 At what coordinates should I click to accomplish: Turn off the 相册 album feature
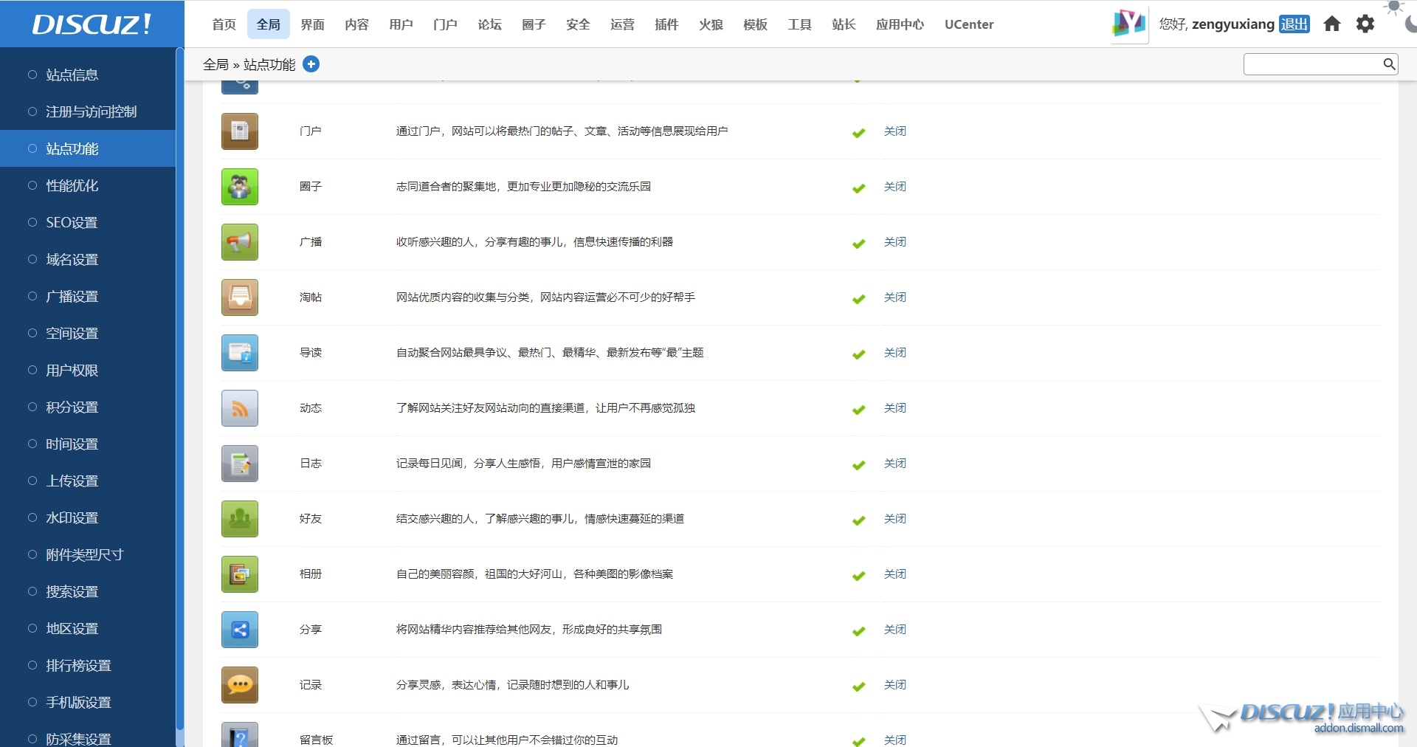coord(894,574)
